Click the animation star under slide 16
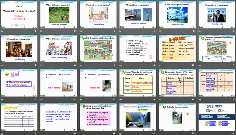 point(121,100)
